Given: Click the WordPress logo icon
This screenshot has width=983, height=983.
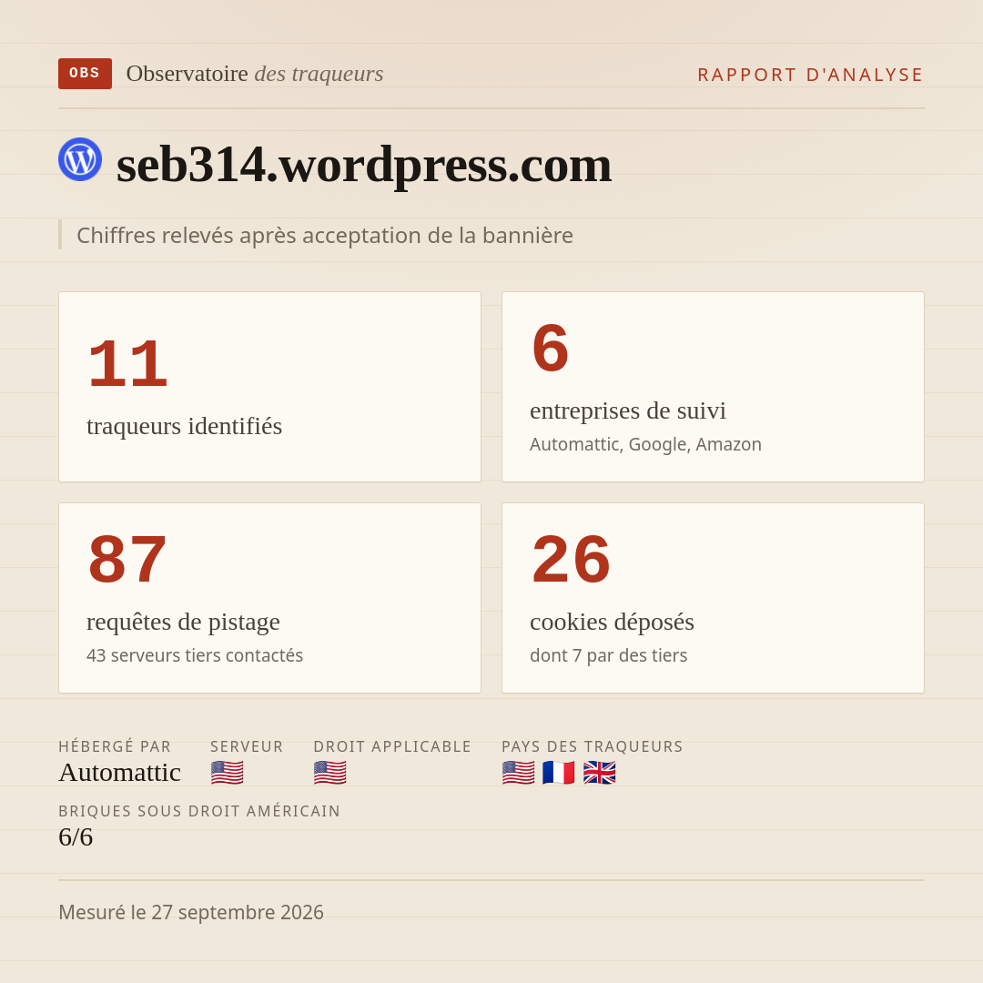Looking at the screenshot, I should click(x=80, y=159).
